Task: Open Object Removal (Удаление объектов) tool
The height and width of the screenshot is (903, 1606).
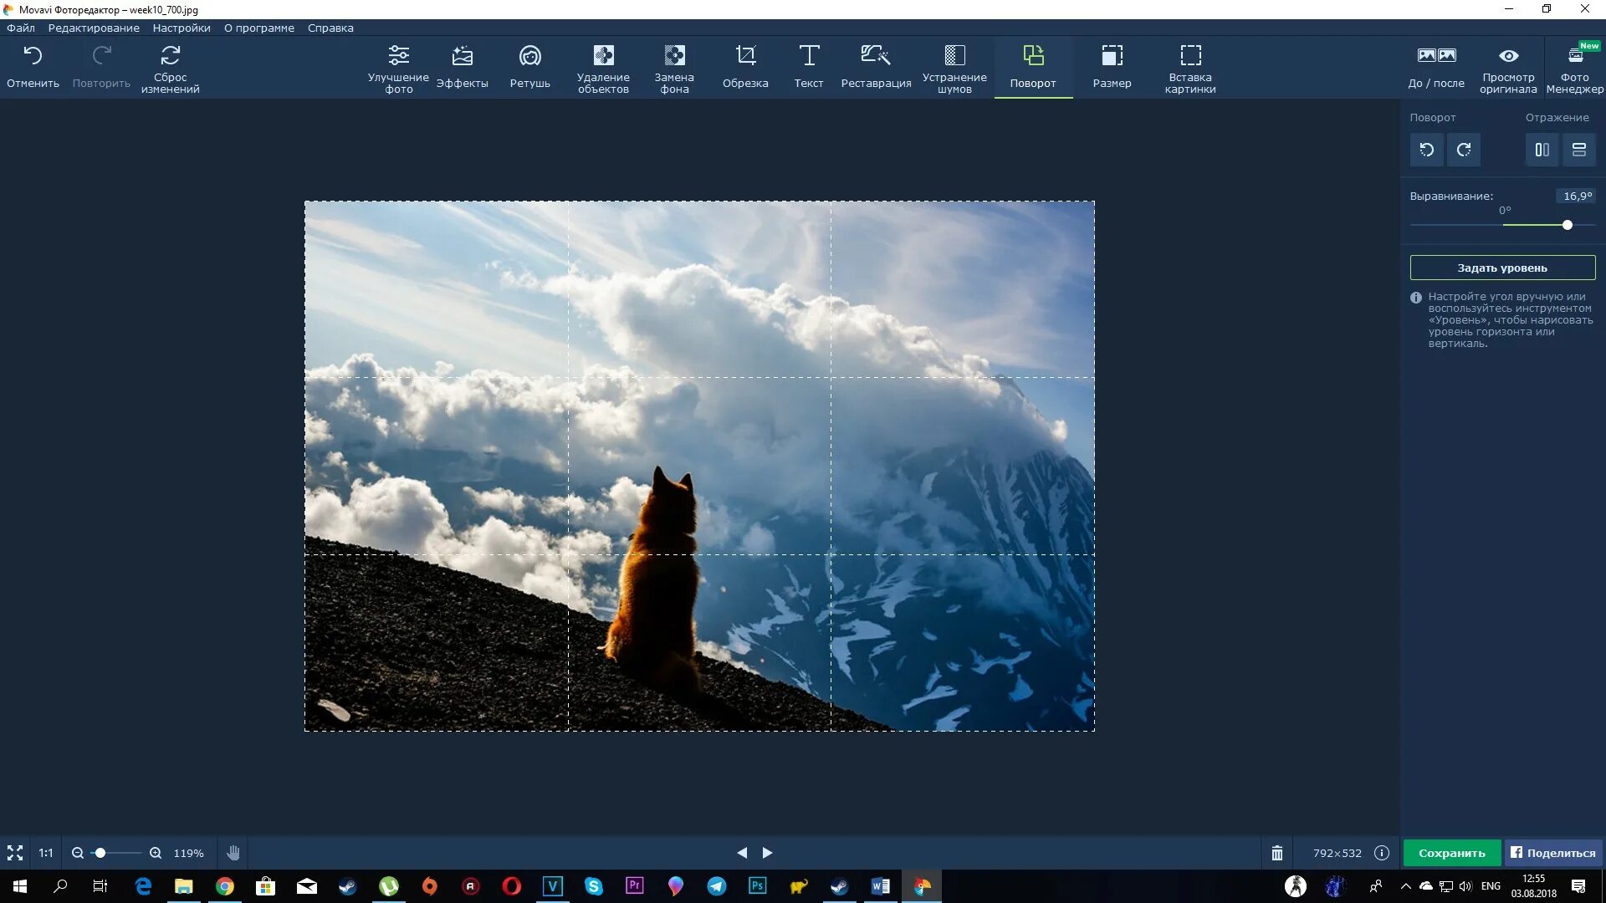Action: (x=602, y=68)
